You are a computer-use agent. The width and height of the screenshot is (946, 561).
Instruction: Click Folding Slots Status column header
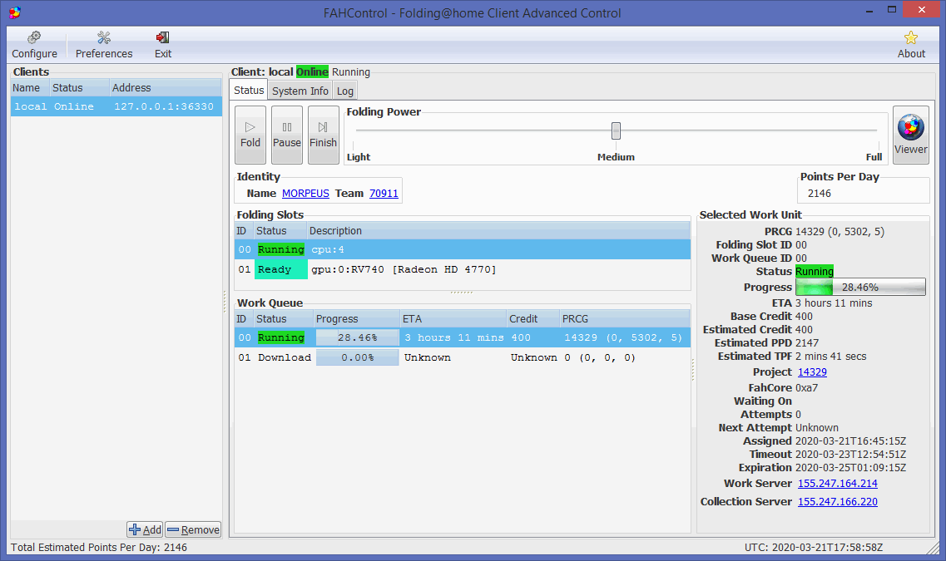tap(280, 231)
